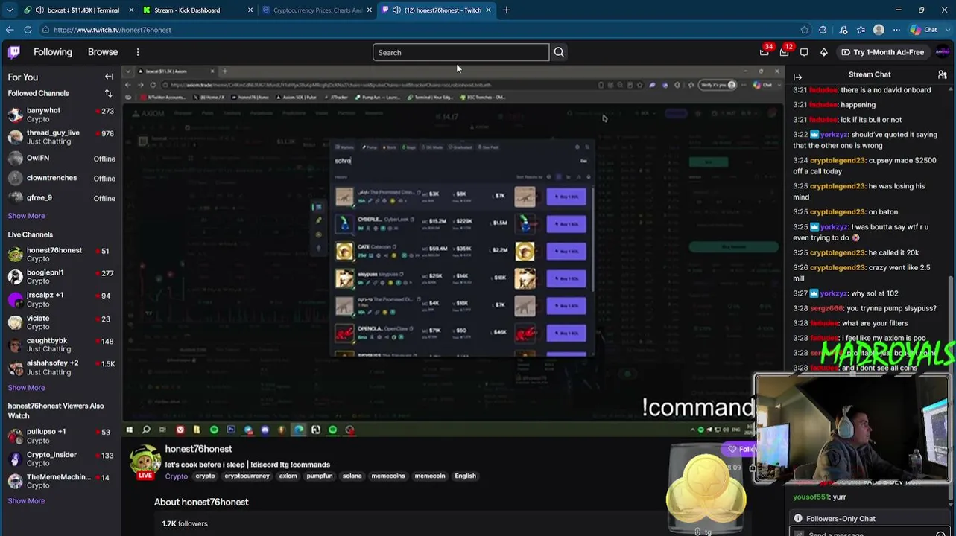
Task: Open the Browse page
Action: (x=103, y=52)
